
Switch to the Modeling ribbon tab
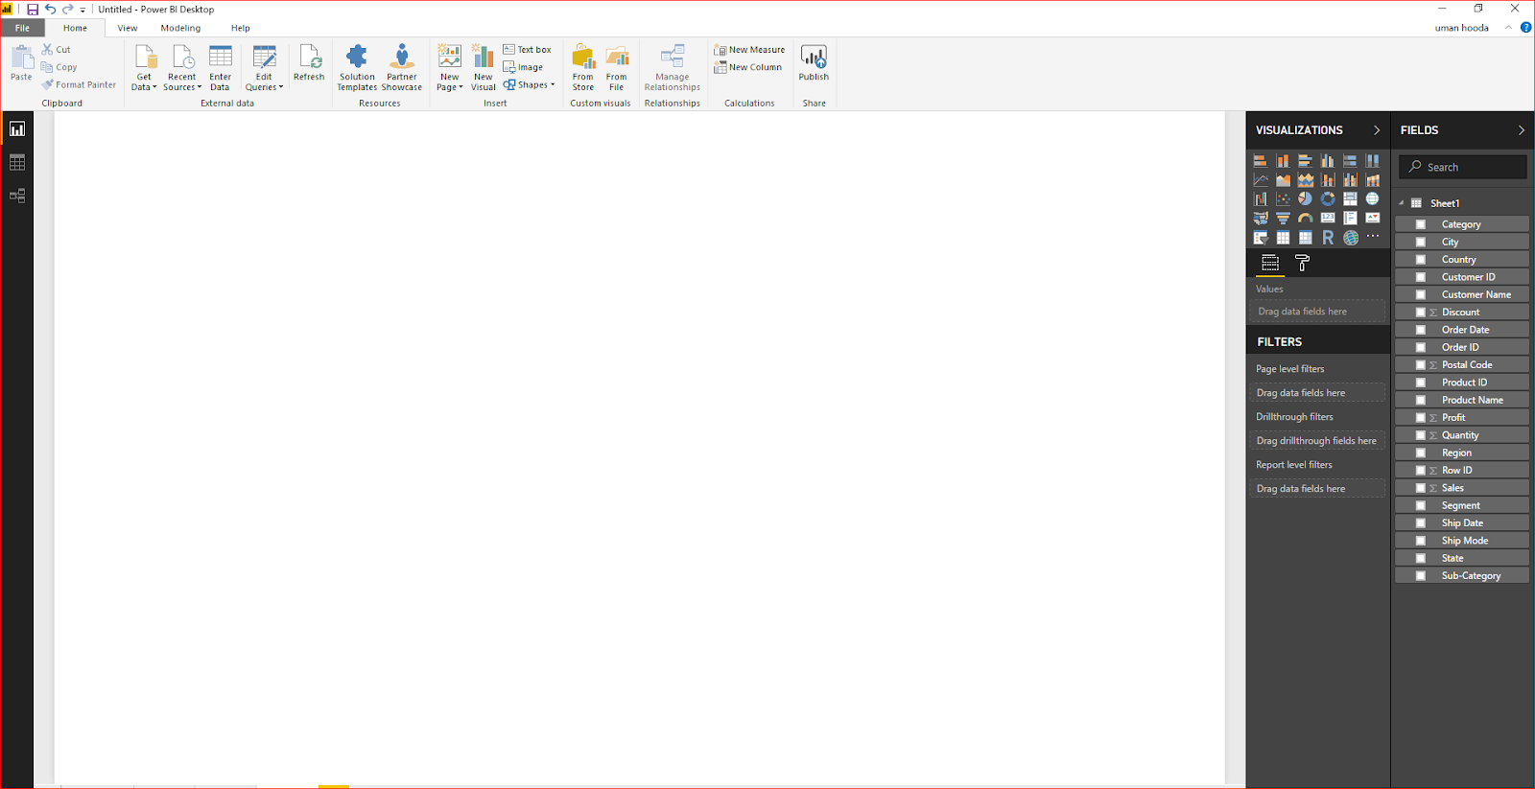(x=180, y=28)
